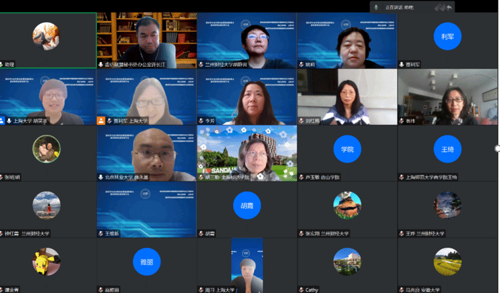Click the Cathy name label
Image resolution: width=500 pixels, height=293 pixels.
pyautogui.click(x=312, y=290)
